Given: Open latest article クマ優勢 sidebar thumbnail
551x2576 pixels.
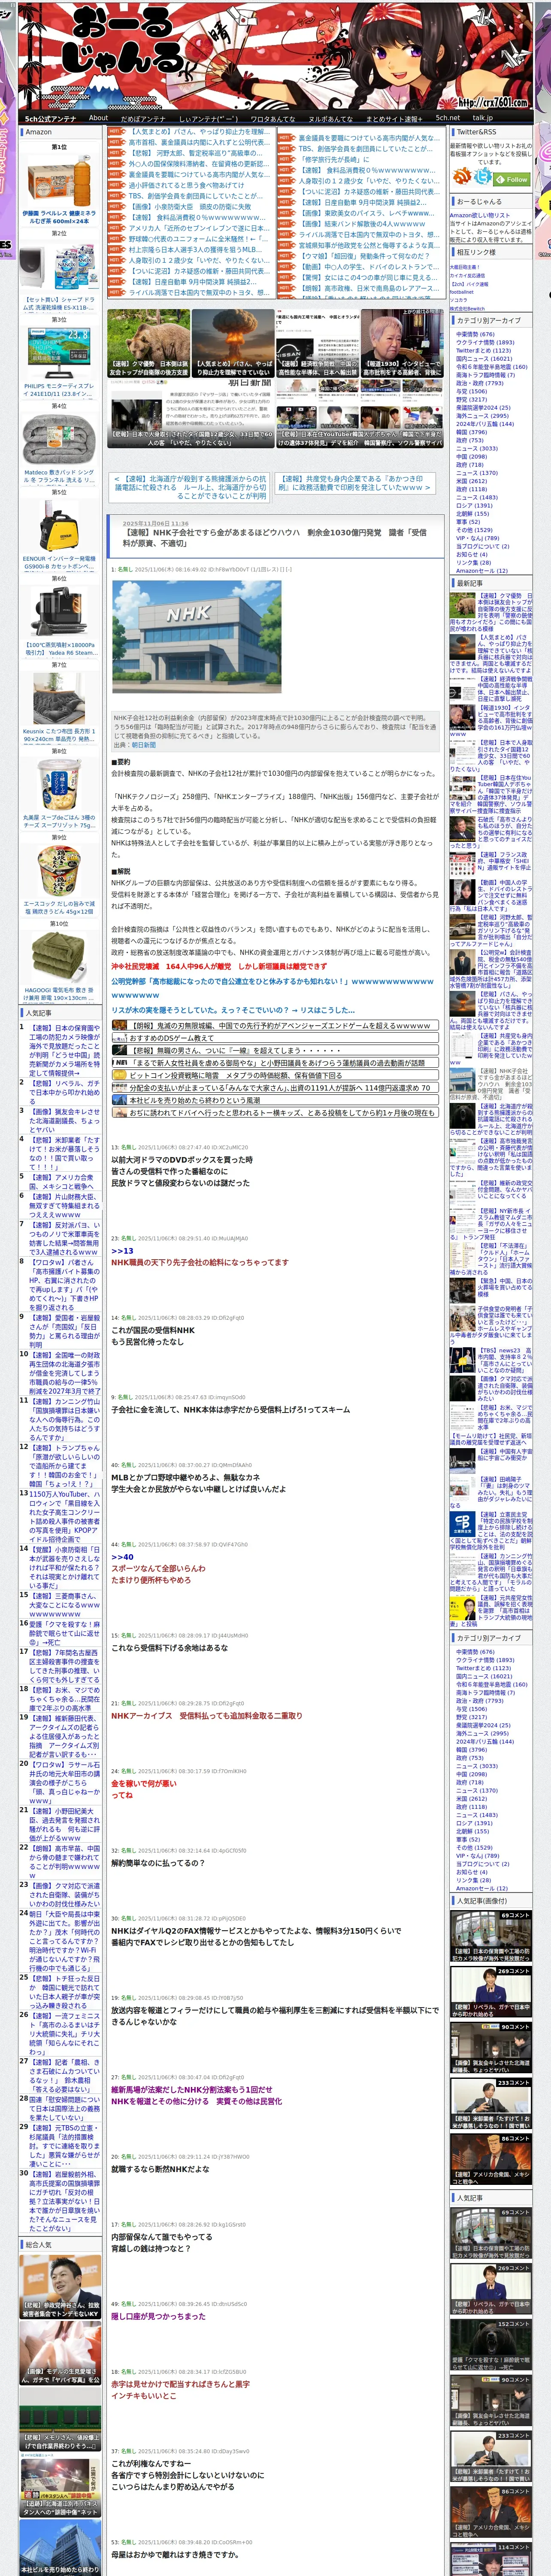Looking at the screenshot, I should click(x=462, y=605).
